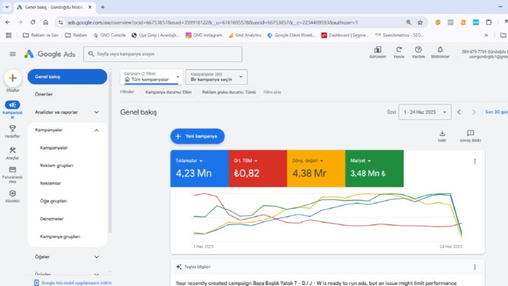Image resolution: width=508 pixels, height=286 pixels.
Task: Click the Görünüm icon in header
Action: pos(378,50)
